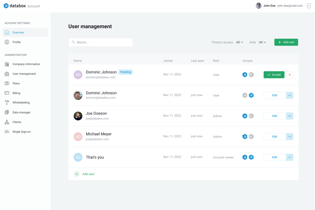The image size is (315, 210).
Task: Expand dropdown arrow beside Joe Doeson's Edit
Action: click(290, 116)
